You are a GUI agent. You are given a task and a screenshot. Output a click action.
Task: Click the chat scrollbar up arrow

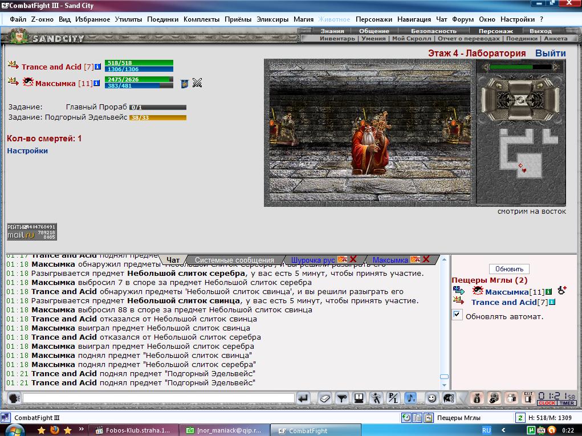[444, 259]
